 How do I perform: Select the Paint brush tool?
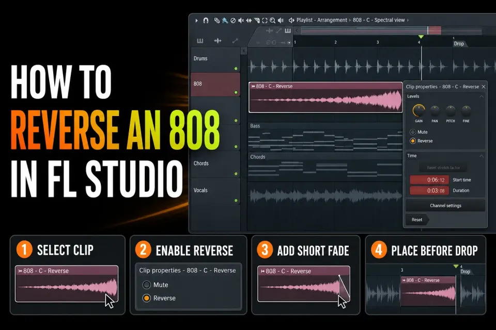[x=225, y=20]
